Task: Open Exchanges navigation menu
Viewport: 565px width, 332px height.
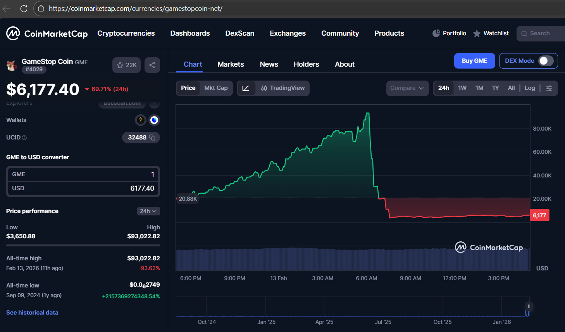Action: point(288,33)
